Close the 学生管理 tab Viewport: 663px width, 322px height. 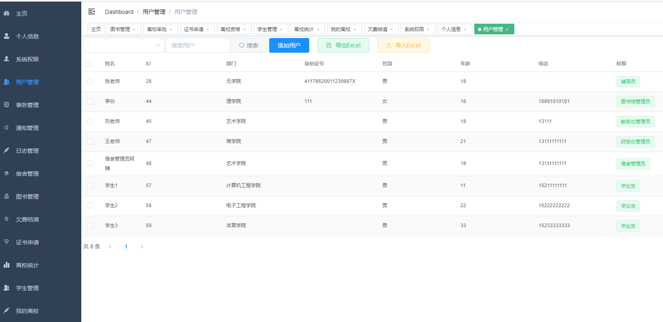(x=281, y=29)
